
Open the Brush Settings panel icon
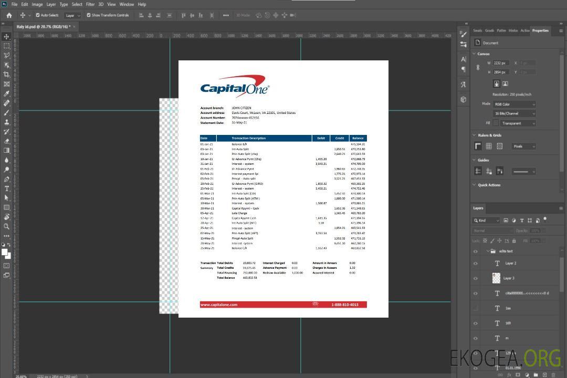coord(464,34)
